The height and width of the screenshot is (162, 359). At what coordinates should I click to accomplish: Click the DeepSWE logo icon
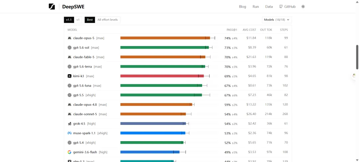[52, 7]
